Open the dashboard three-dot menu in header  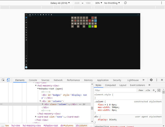138,15
